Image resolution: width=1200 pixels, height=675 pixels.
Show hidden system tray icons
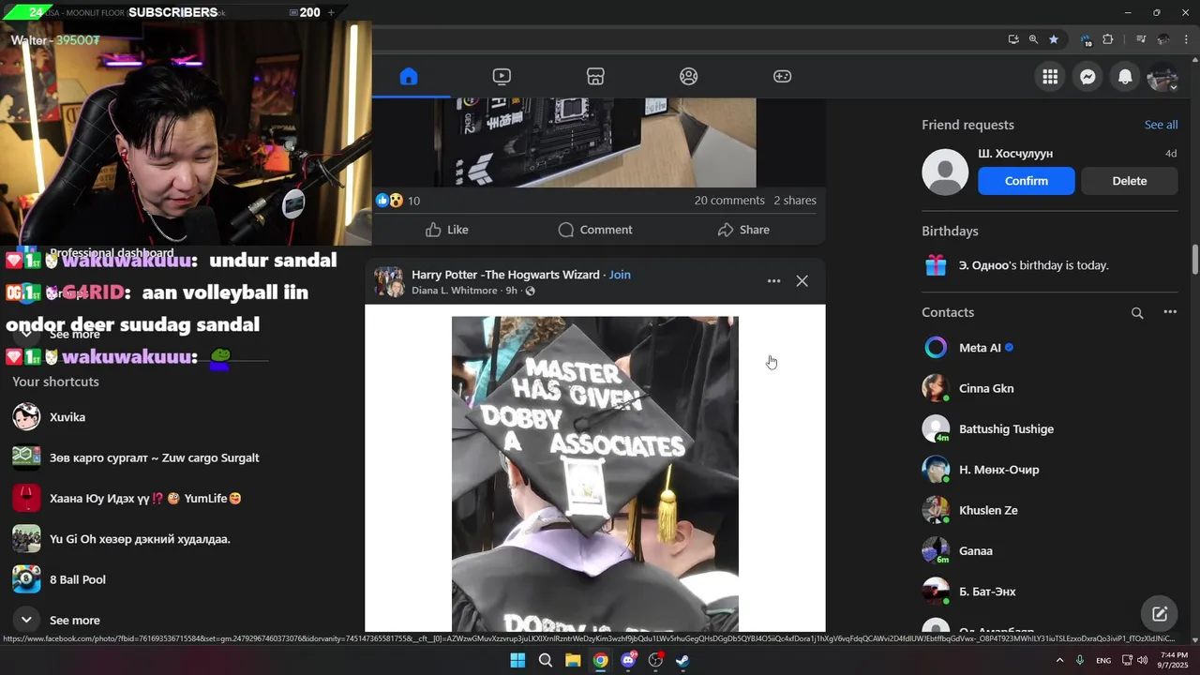click(x=1059, y=660)
